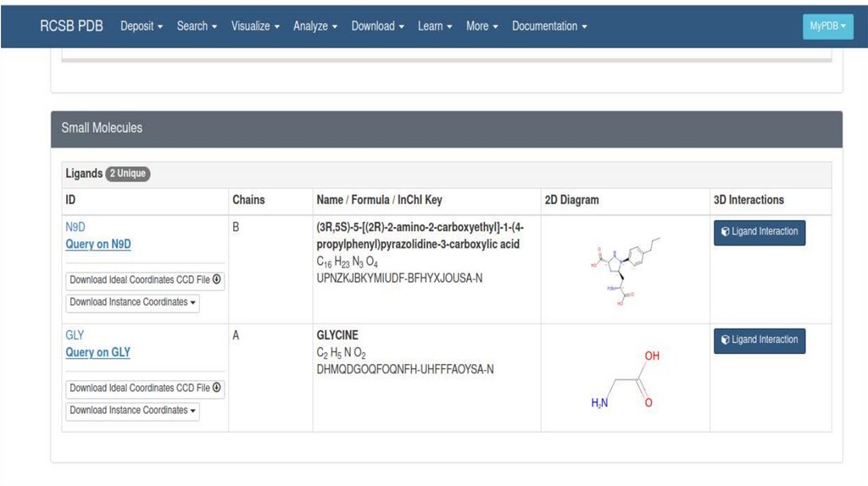Screen dimensions: 868x486
Task: Open the Analyze menu
Action: (315, 26)
